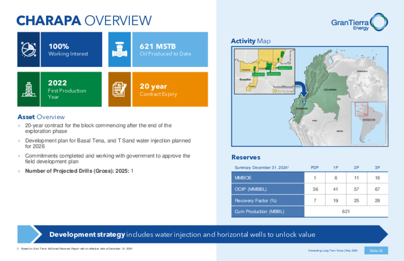The image size is (404, 261).
Task: Click the contract document expiry icon
Action: [120, 89]
